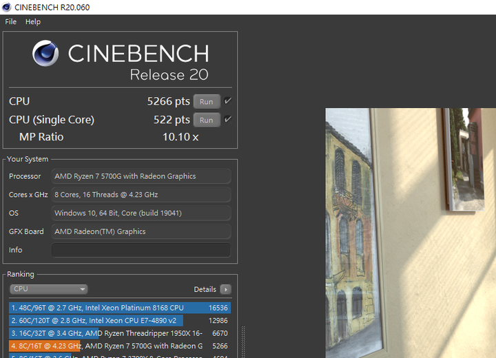Click the score 12986 in ranking
The width and height of the screenshot is (496, 358).
(x=218, y=320)
